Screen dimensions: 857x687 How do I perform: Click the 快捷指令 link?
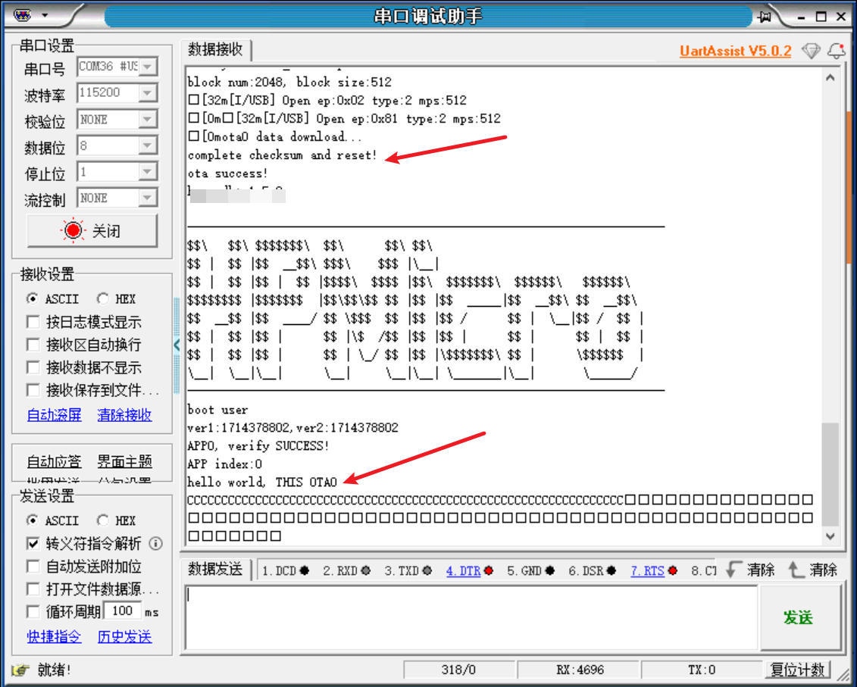coord(54,637)
